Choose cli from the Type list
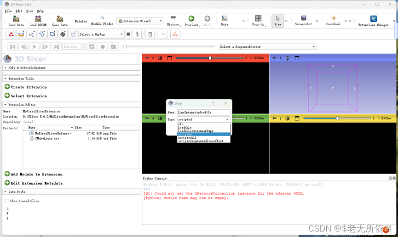The width and height of the screenshot is (398, 237). point(203,124)
